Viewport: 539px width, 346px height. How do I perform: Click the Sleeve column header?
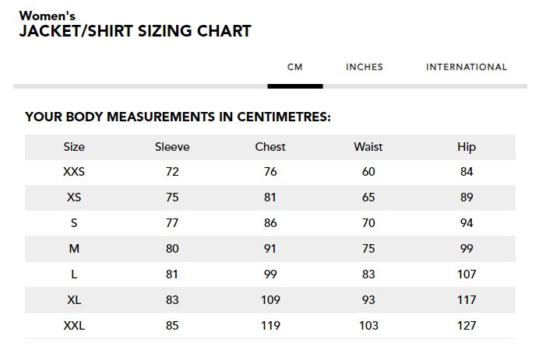click(172, 147)
